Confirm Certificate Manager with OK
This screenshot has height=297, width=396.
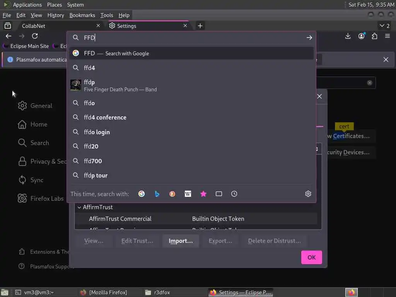coord(311,257)
